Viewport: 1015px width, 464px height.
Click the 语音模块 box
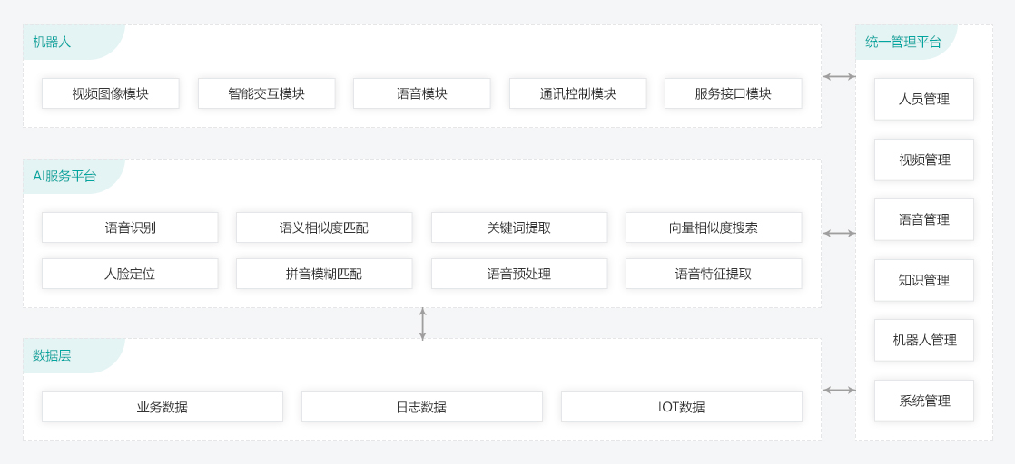(x=421, y=93)
